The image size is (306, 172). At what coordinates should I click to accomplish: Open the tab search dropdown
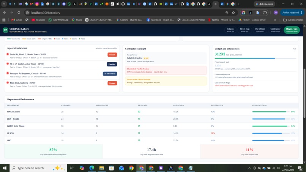click(x=4, y=4)
